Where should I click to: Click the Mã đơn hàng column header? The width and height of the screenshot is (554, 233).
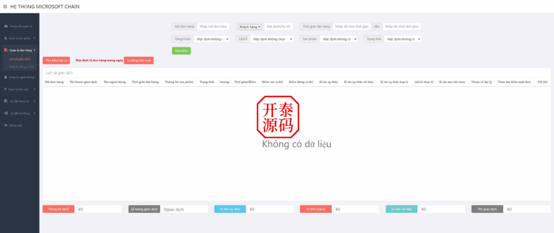[x=55, y=82]
